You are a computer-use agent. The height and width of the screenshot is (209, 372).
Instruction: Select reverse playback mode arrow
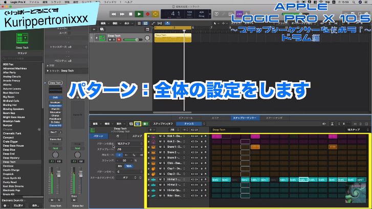(x=126, y=155)
